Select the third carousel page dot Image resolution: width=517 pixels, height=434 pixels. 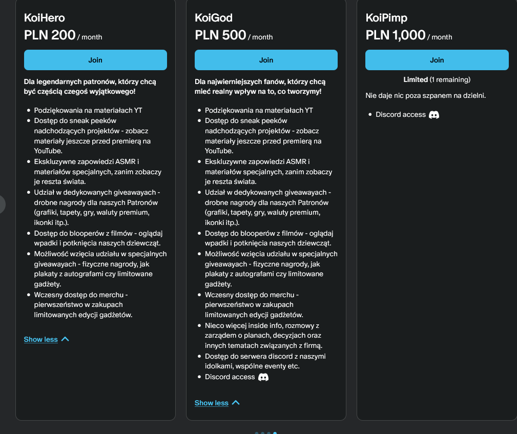(x=269, y=433)
